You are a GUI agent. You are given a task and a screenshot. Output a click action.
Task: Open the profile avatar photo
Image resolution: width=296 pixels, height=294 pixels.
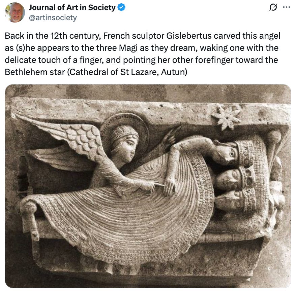(x=15, y=12)
